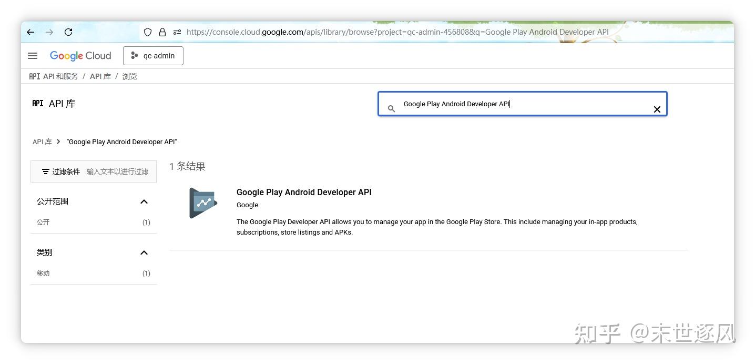Click the tracking protection shield icon in address bar

tap(147, 32)
